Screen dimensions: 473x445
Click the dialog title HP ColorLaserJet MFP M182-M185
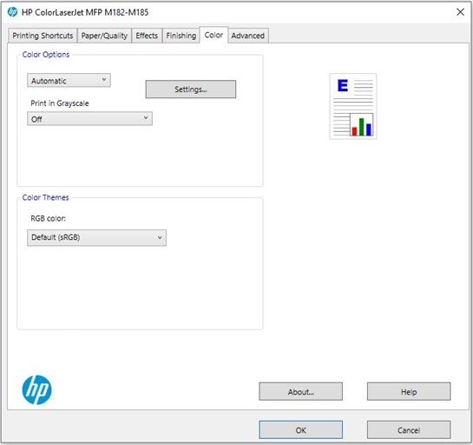[85, 12]
